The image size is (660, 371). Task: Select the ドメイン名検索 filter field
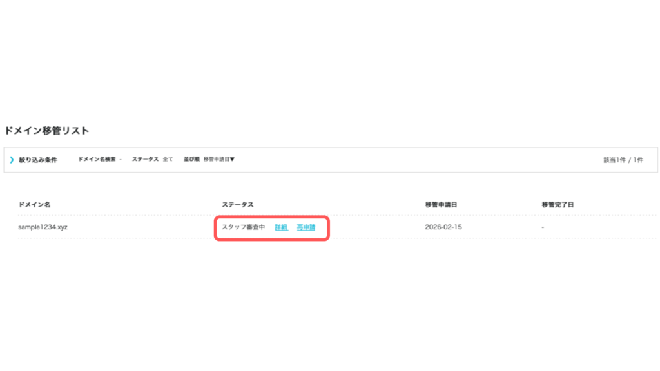click(x=97, y=159)
